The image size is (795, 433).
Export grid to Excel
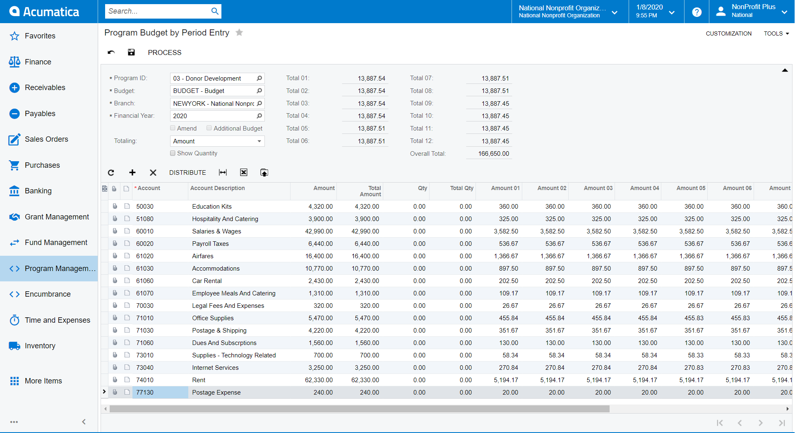244,173
